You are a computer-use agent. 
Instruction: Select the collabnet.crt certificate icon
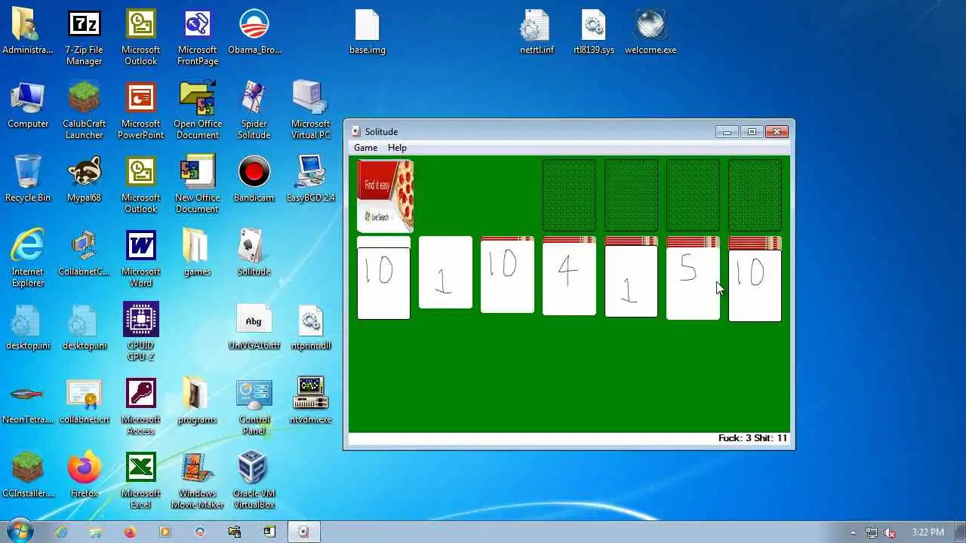point(84,400)
